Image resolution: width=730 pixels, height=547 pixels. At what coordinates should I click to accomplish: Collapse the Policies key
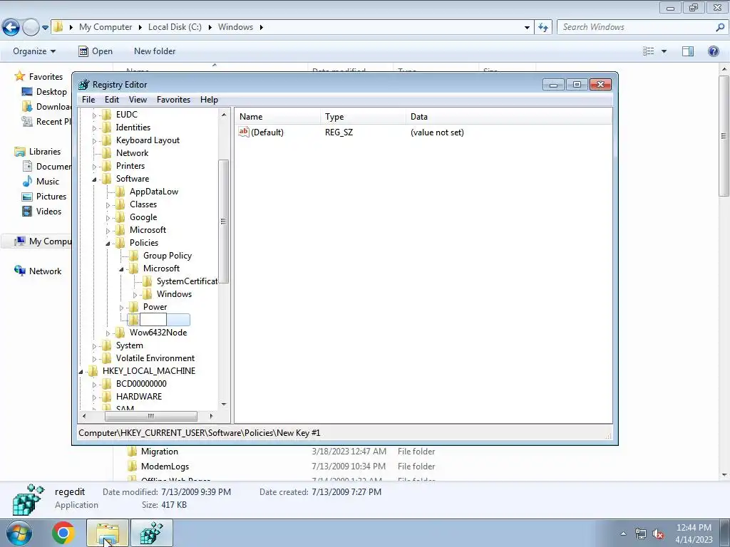click(x=108, y=244)
